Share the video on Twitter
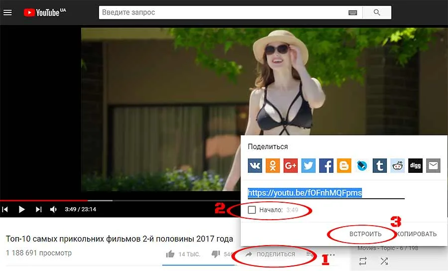 pyautogui.click(x=308, y=166)
